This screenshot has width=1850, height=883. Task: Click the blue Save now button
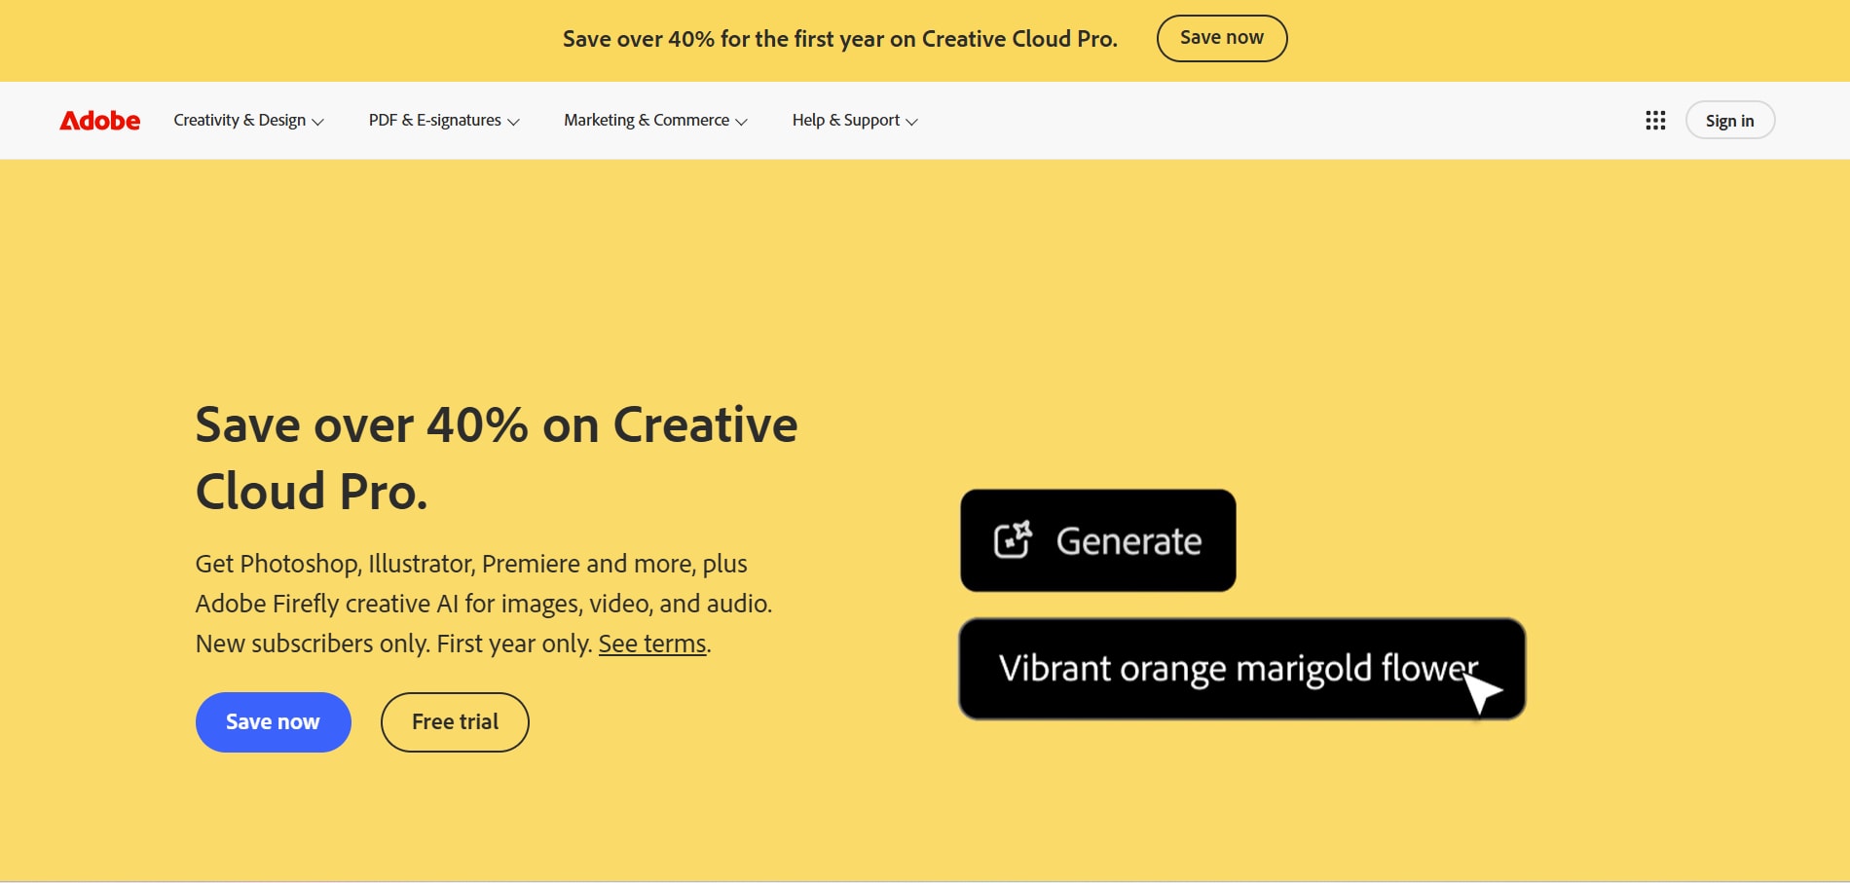point(273,721)
